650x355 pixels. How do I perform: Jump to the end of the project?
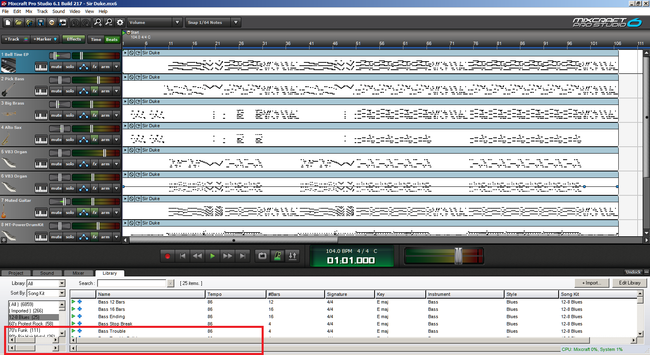(x=243, y=256)
